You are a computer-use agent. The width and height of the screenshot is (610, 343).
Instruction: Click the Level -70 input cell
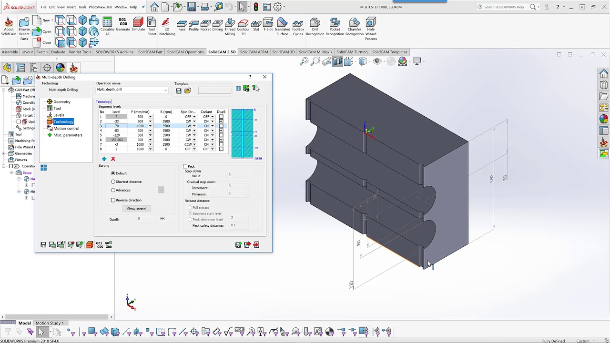tap(116, 126)
